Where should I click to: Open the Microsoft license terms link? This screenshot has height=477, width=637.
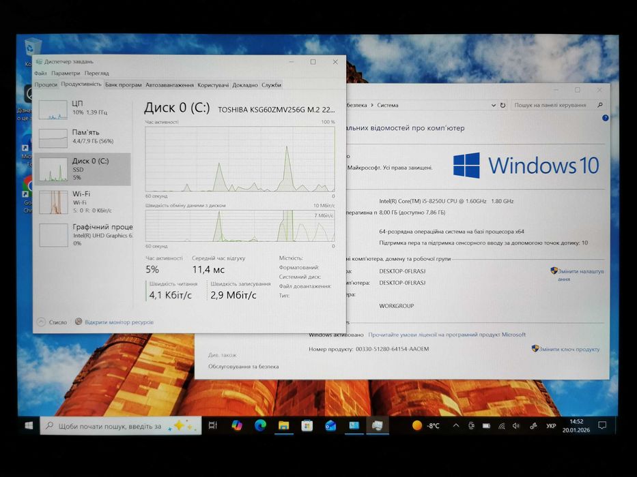(447, 335)
